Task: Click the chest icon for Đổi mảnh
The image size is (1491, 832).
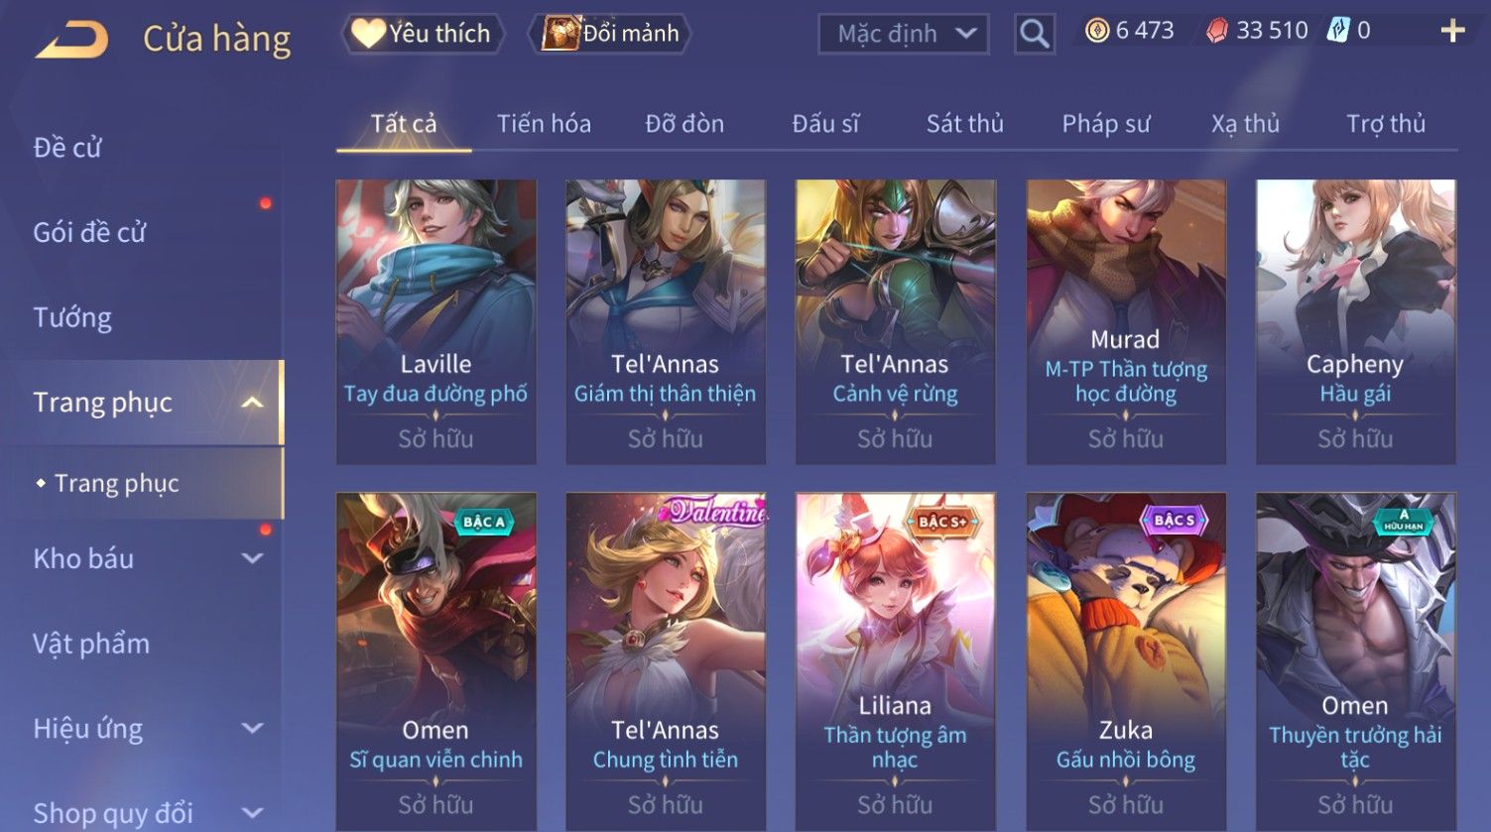Action: [560, 34]
